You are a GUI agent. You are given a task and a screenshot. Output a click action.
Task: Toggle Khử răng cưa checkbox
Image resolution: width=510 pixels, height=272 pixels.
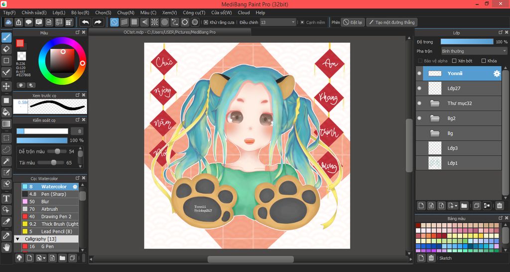tap(206, 22)
